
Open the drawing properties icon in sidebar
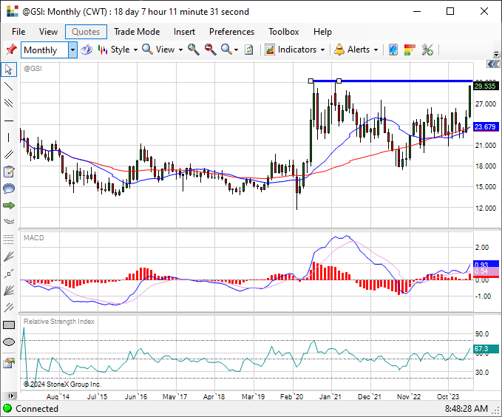point(9,363)
